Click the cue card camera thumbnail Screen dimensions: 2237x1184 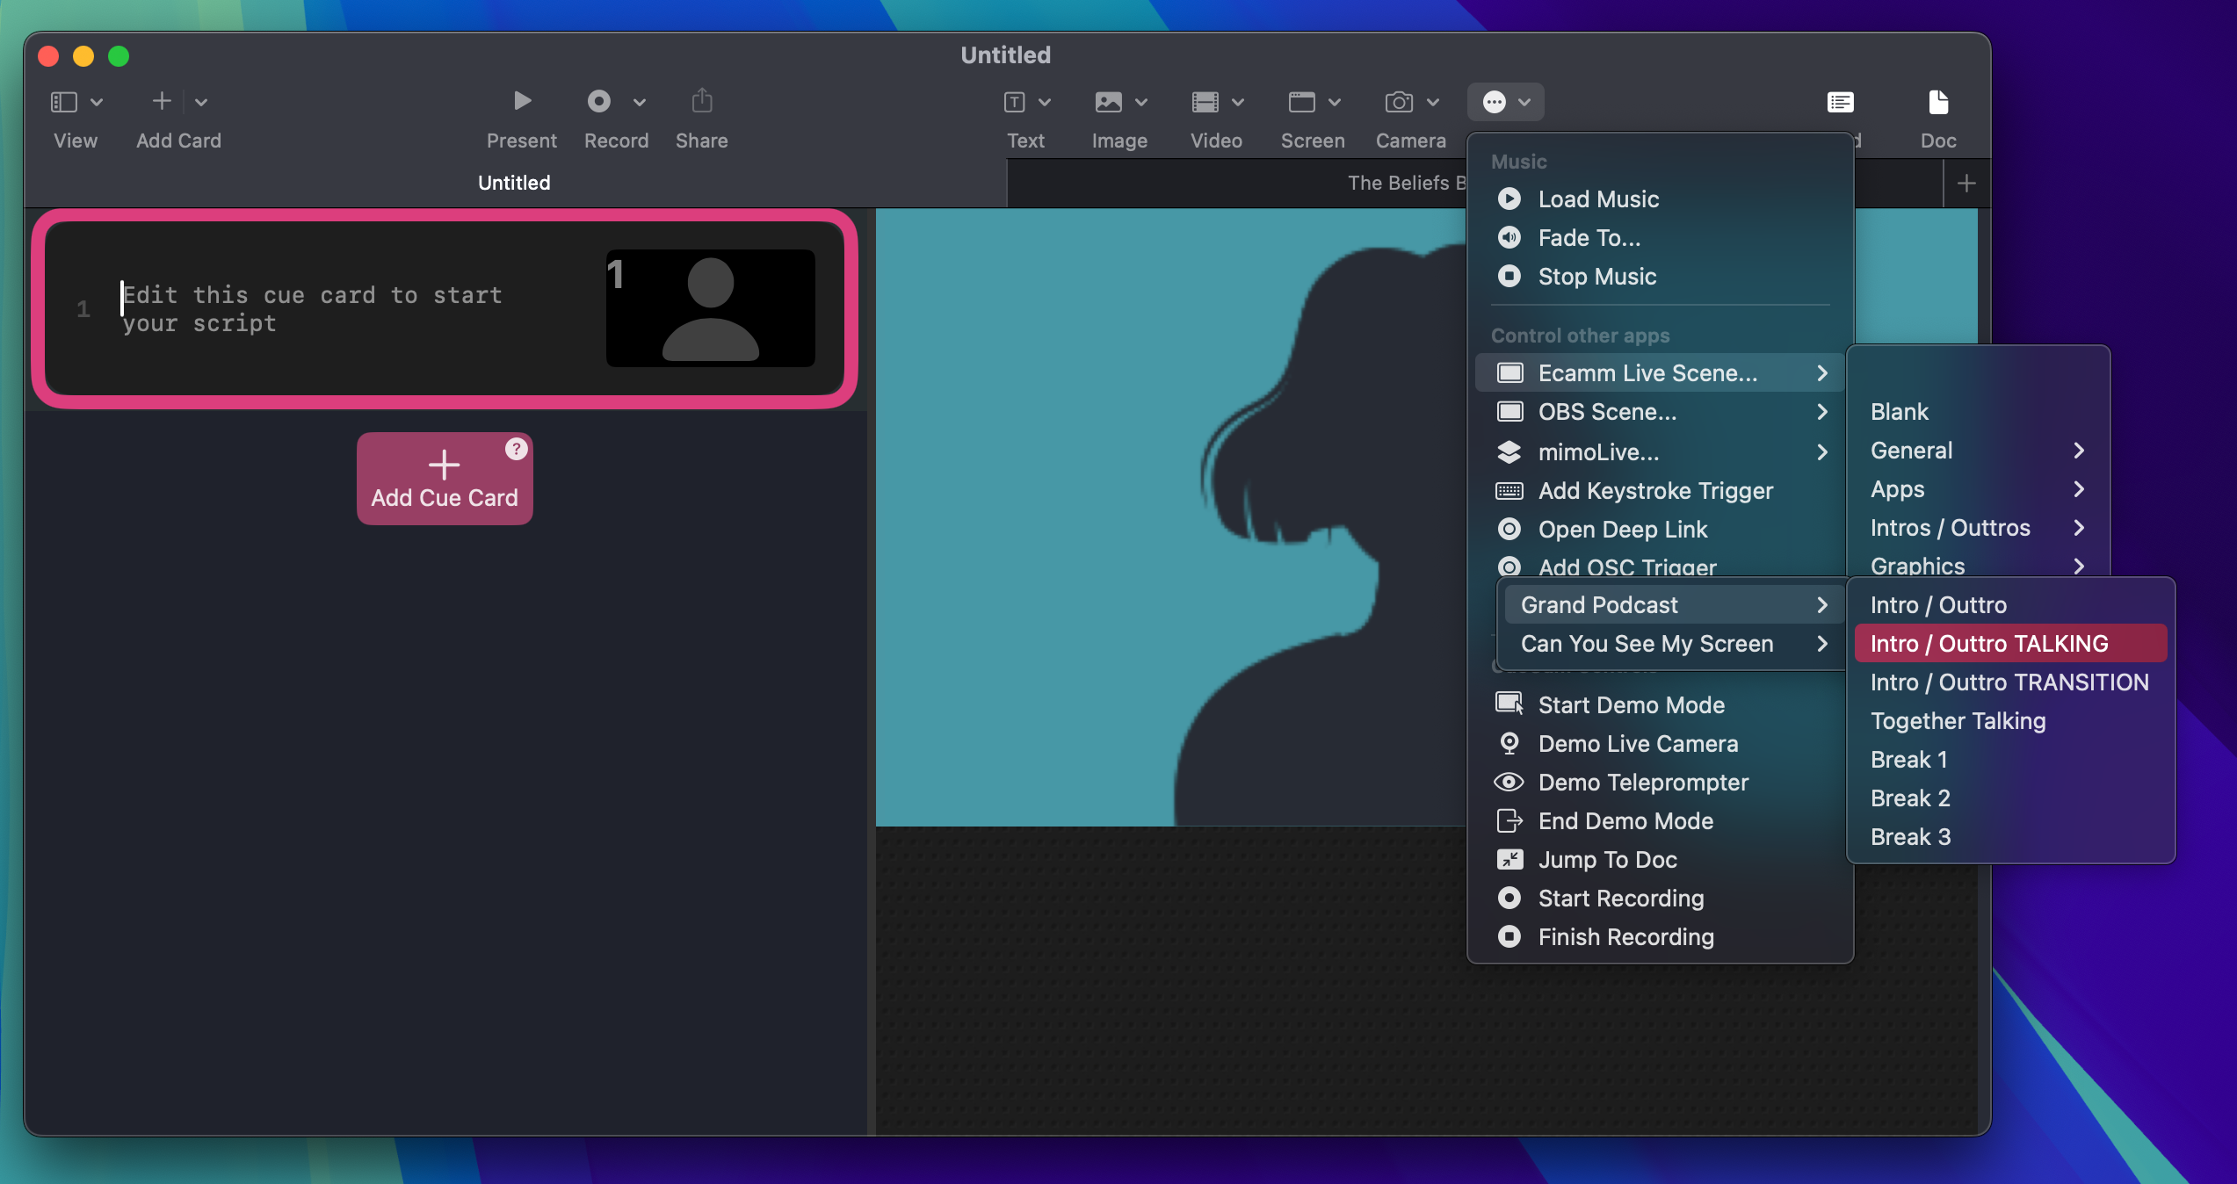pyautogui.click(x=711, y=308)
